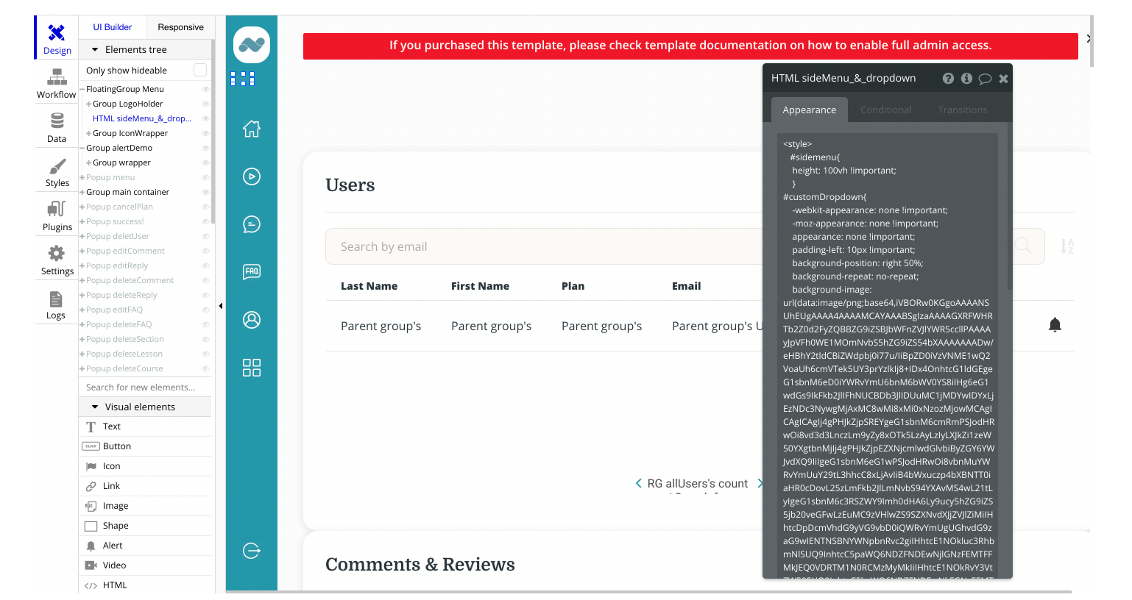Open the Appearance tab
Image resolution: width=1132 pixels, height=600 pixels.
click(810, 110)
